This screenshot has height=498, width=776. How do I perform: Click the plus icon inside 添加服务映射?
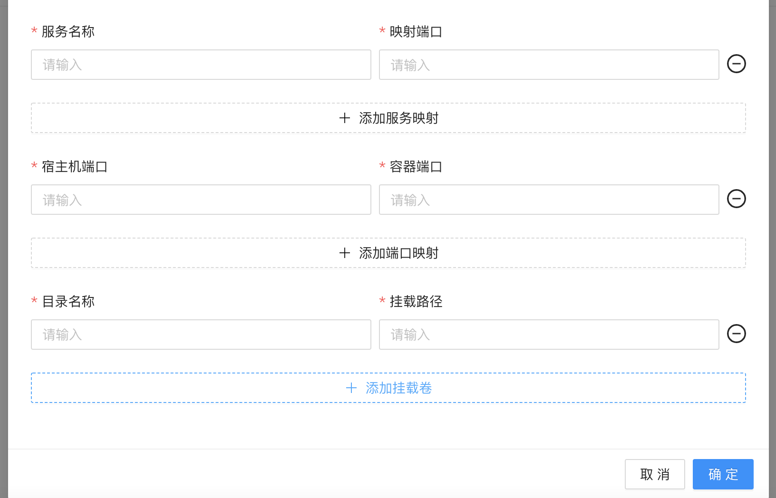[x=344, y=118]
